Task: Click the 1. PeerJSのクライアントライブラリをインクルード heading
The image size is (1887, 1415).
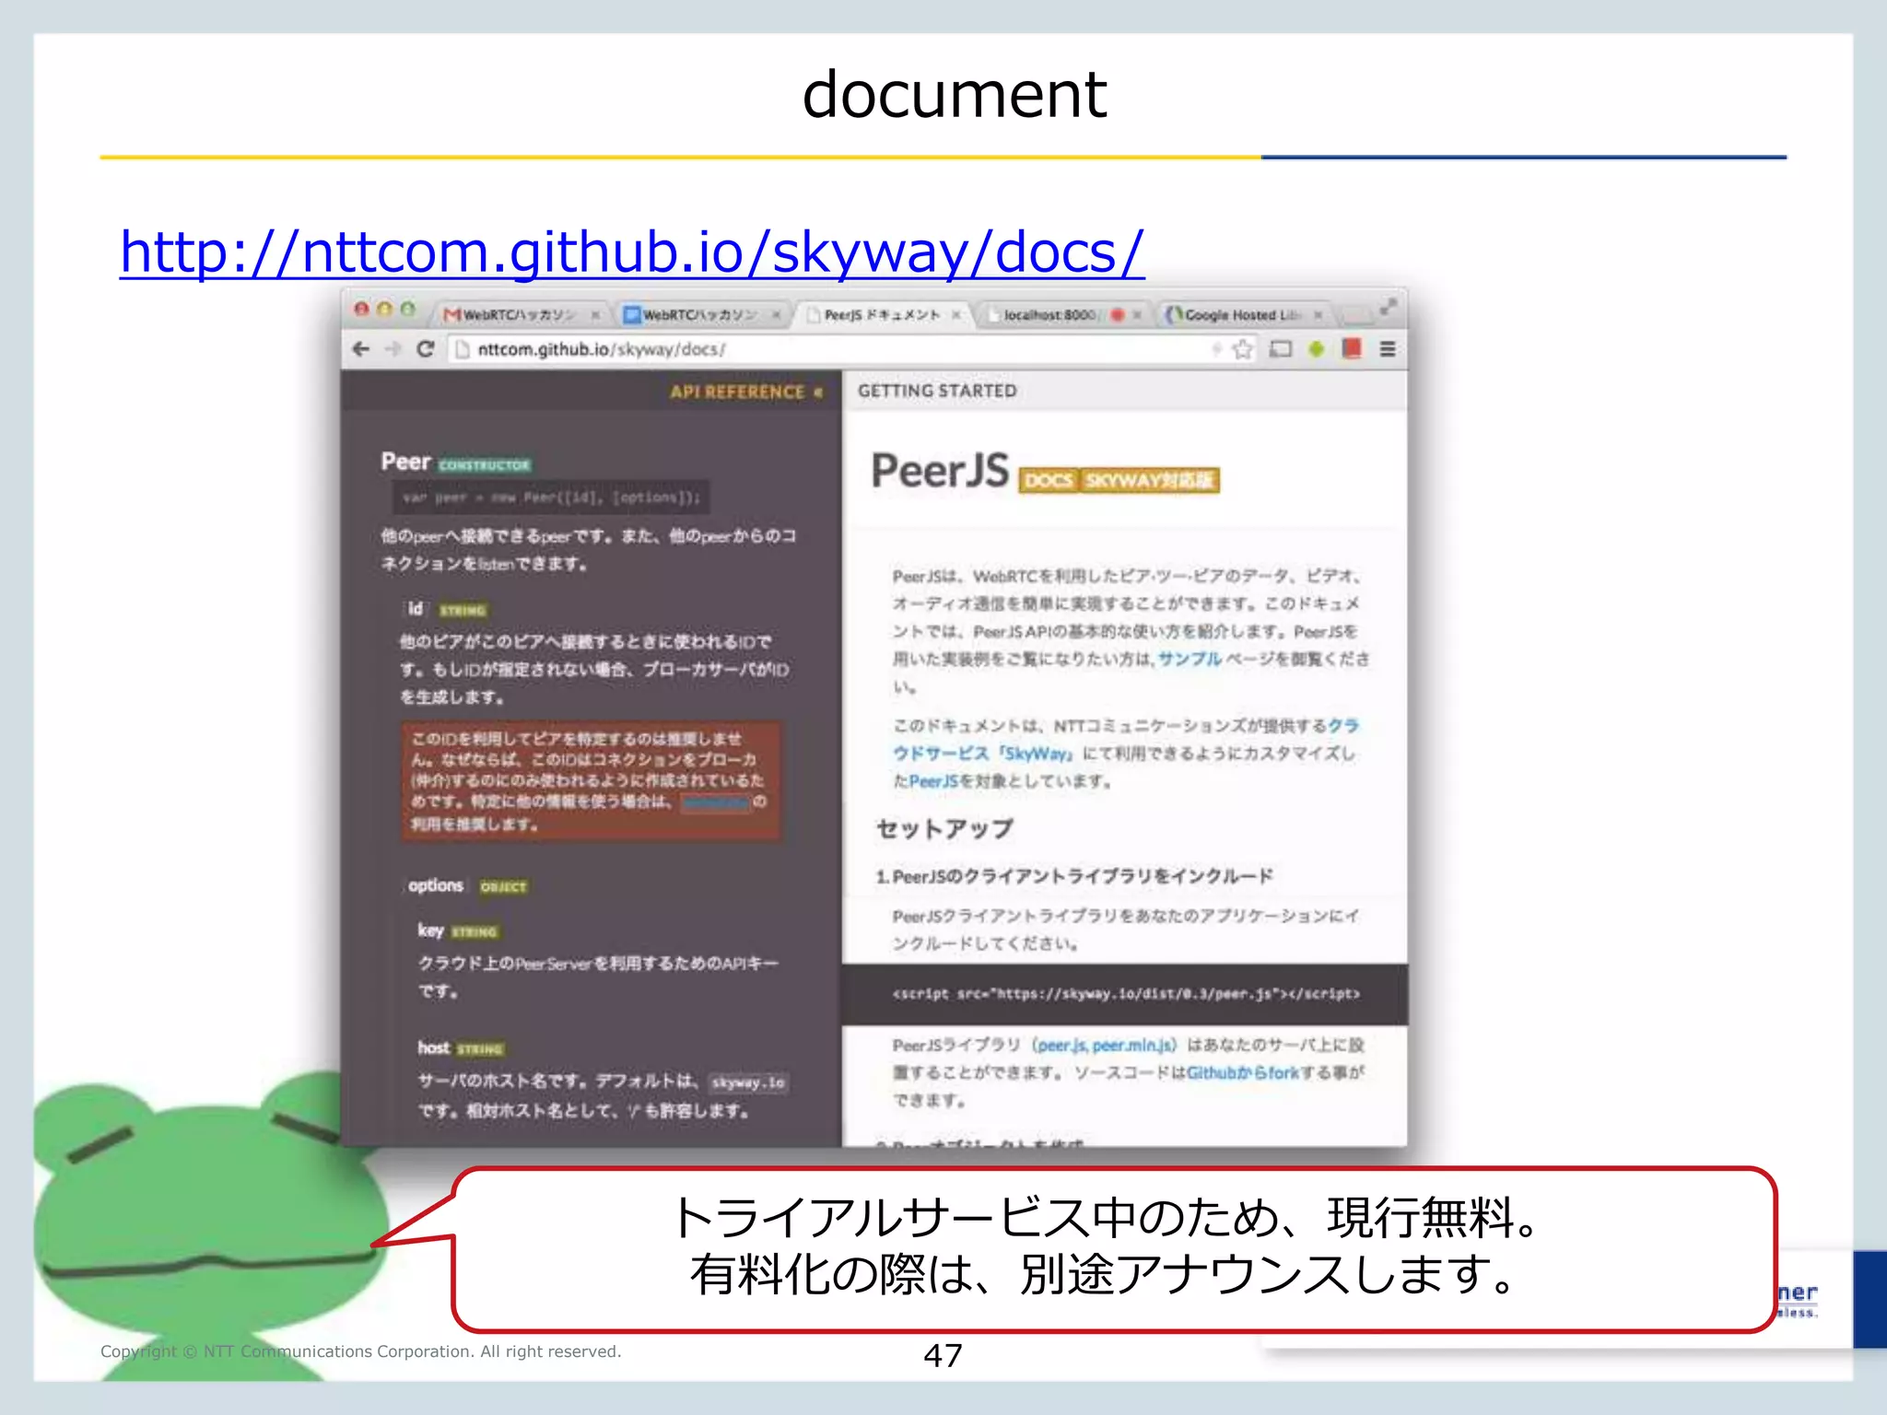Action: coord(1074,876)
